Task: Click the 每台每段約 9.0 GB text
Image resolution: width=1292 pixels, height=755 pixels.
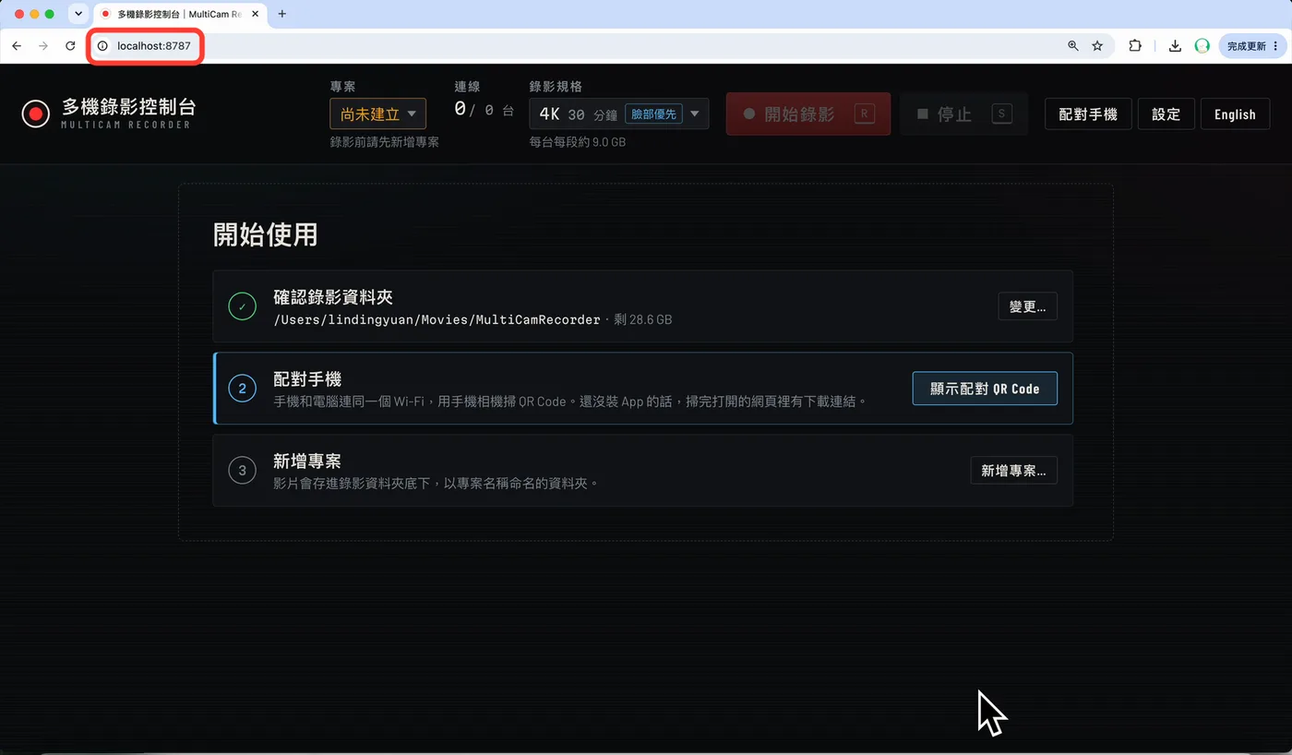Action: [578, 142]
